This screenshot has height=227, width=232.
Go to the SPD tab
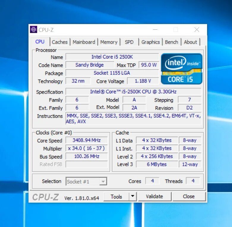tap(129, 42)
